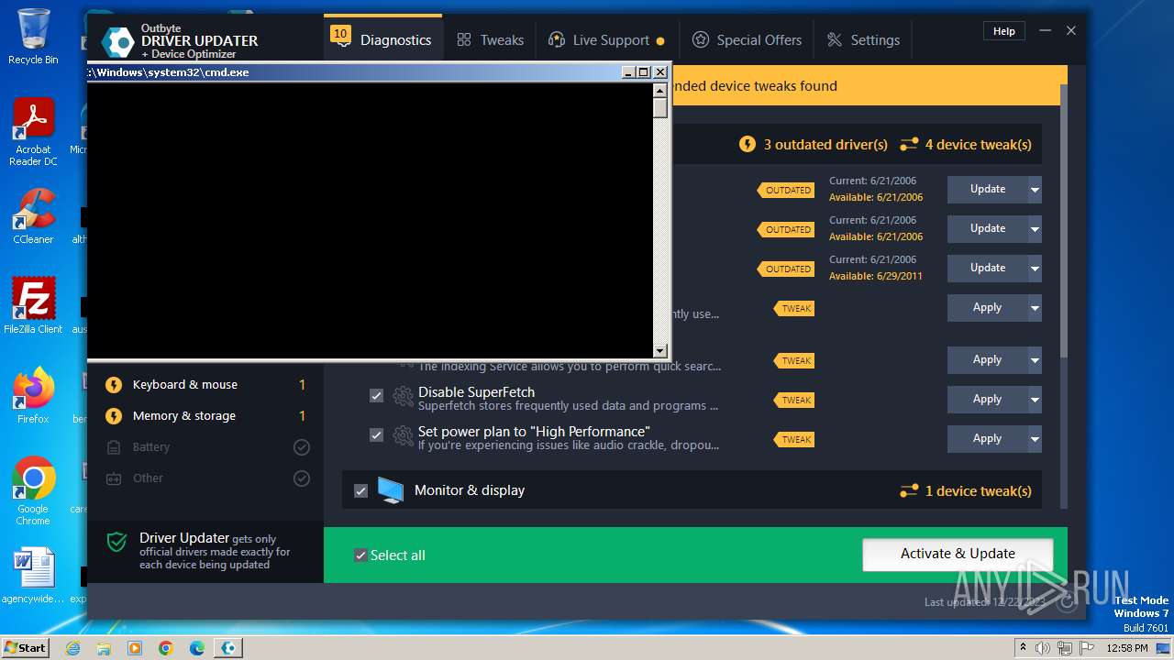Click the Start button
This screenshot has height=660, width=1174.
pyautogui.click(x=26, y=647)
